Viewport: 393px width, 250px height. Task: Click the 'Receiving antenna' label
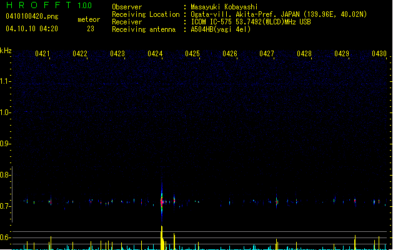tap(144, 29)
